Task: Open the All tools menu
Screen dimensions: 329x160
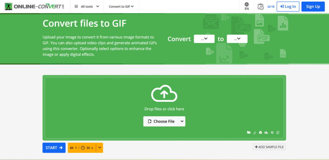Action: click(87, 6)
